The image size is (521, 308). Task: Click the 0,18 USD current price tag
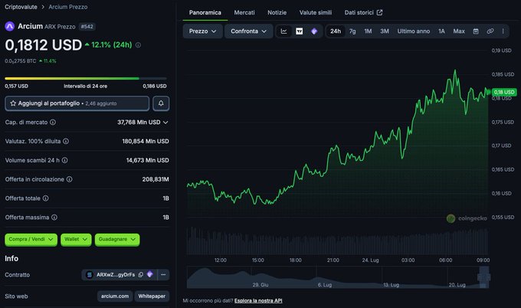pyautogui.click(x=504, y=92)
